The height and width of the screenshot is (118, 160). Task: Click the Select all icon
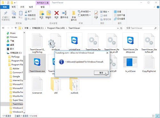tap(115, 12)
